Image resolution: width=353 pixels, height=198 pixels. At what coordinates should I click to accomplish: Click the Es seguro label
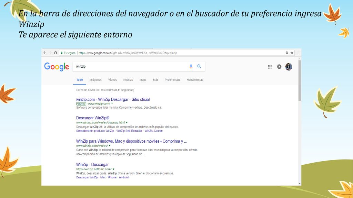[x=70, y=53]
